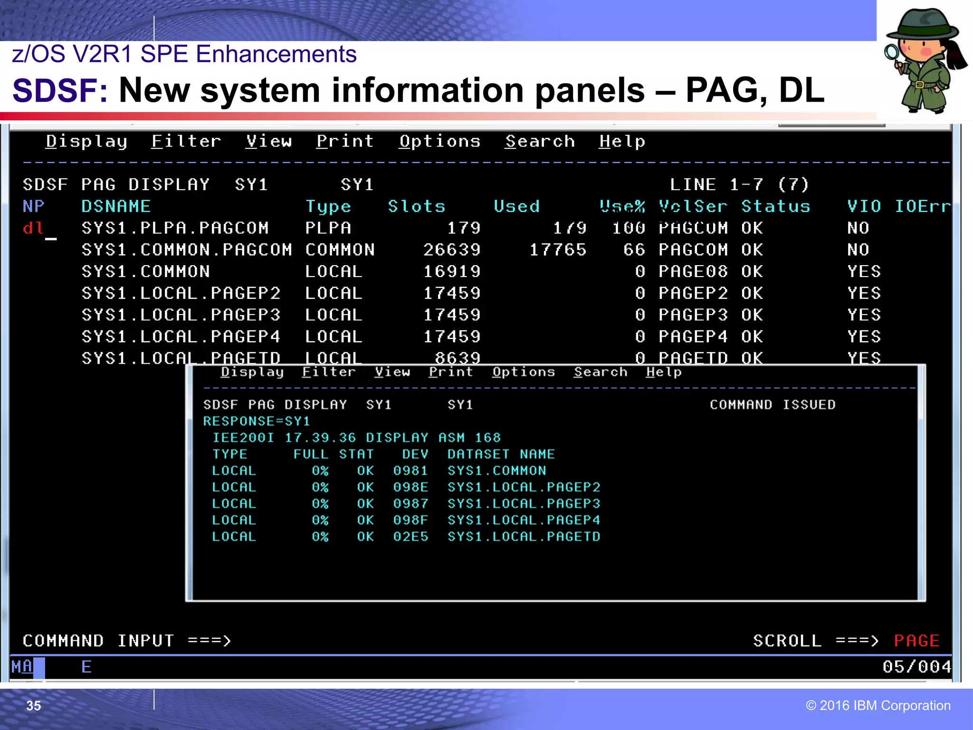This screenshot has height=730, width=973.
Task: Click slots value 26639
Action: click(452, 250)
